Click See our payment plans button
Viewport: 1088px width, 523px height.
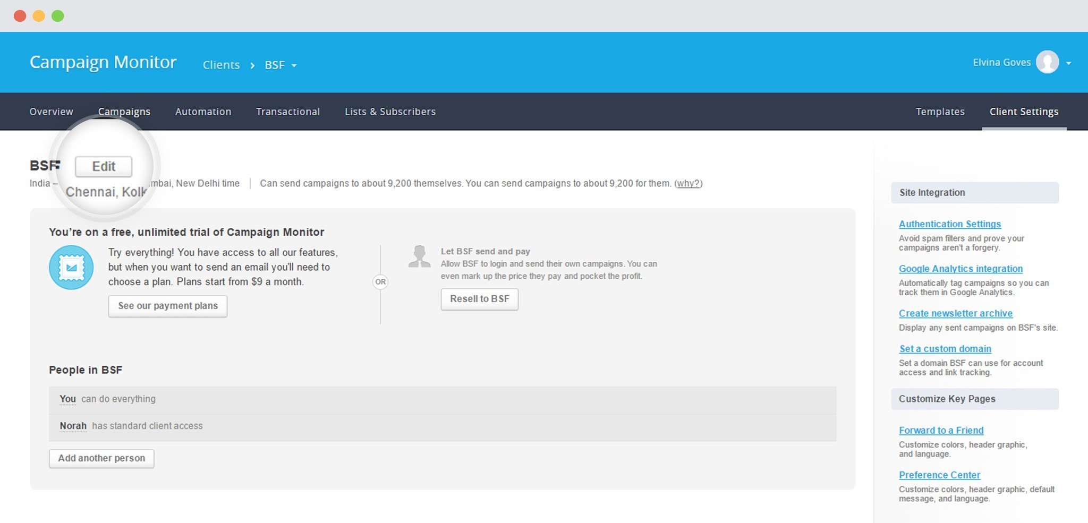168,306
